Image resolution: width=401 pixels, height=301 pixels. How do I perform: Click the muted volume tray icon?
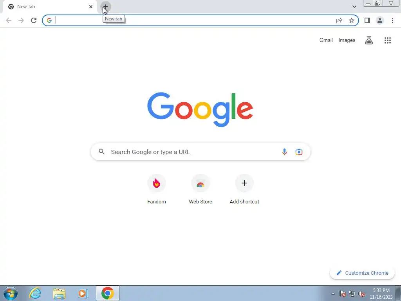[x=361, y=294]
